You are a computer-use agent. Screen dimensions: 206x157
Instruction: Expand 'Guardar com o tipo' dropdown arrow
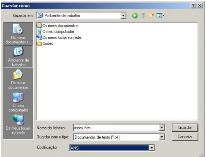tap(162, 137)
